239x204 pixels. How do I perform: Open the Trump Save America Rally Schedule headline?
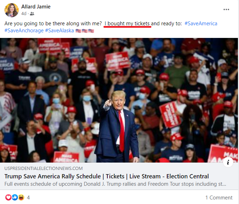coord(107,176)
